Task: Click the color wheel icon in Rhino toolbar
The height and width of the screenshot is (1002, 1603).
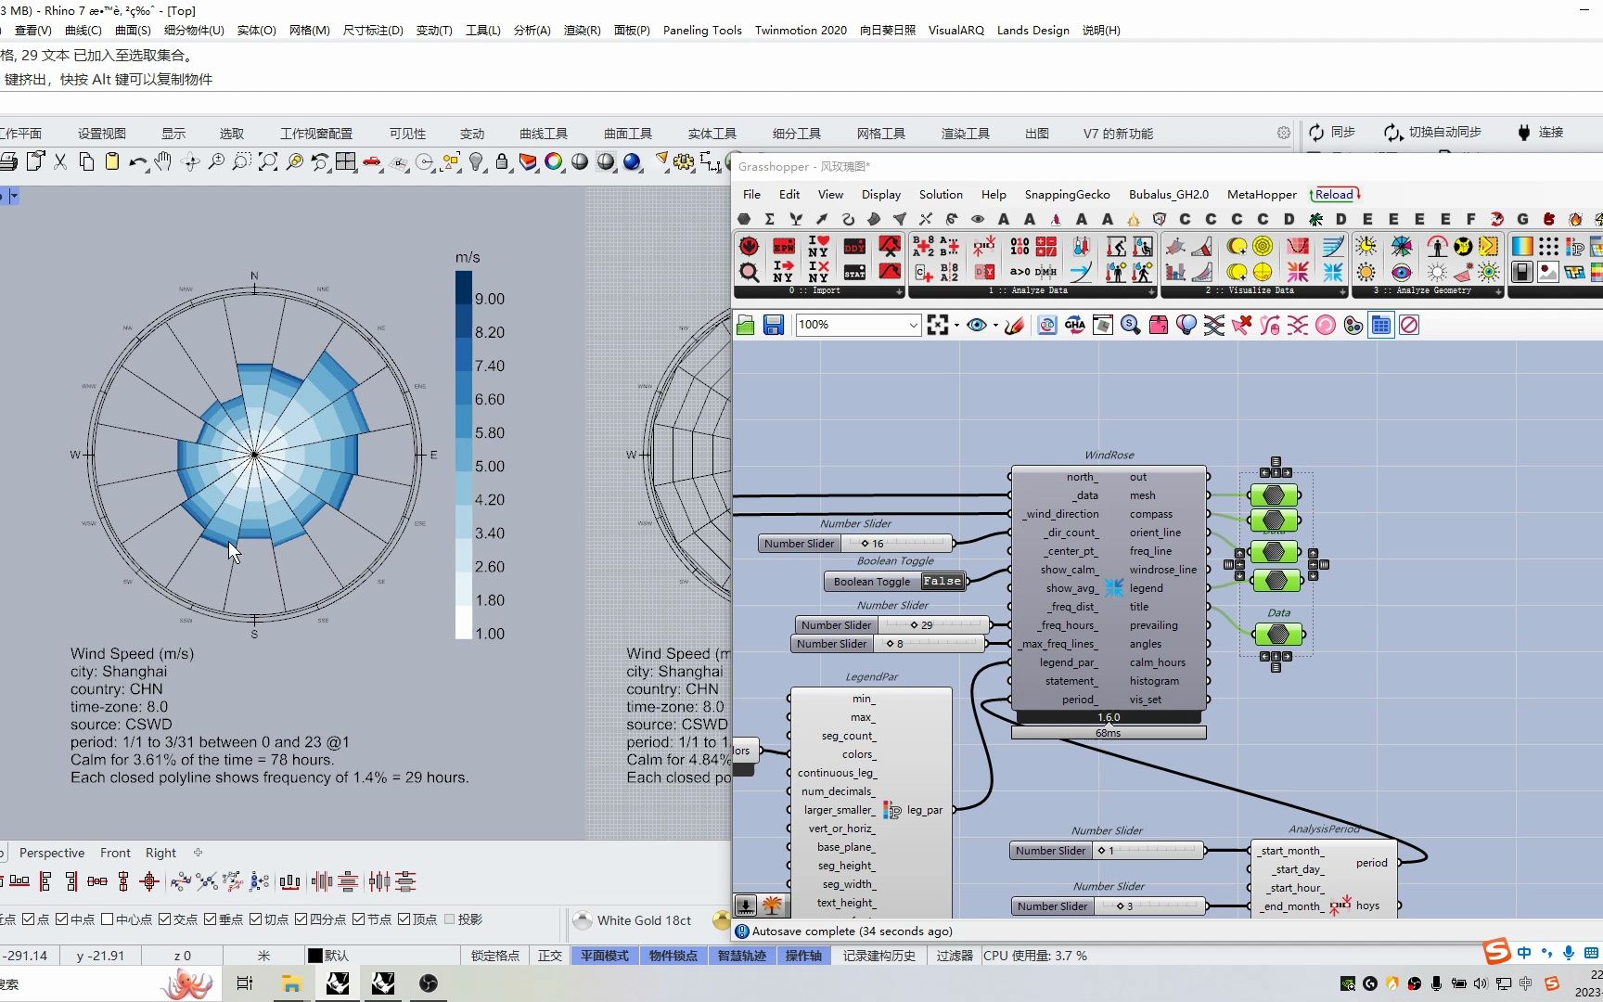Action: [x=554, y=161]
